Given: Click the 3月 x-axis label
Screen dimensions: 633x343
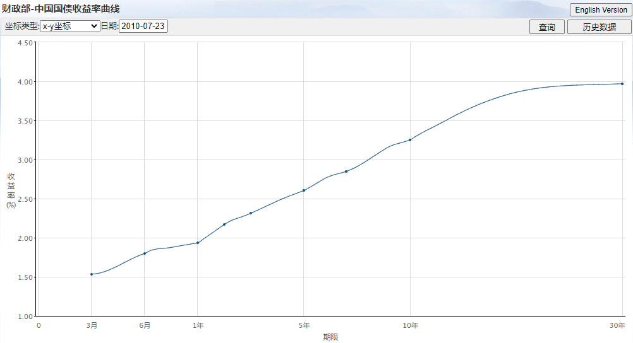Looking at the screenshot, I should 92,325.
